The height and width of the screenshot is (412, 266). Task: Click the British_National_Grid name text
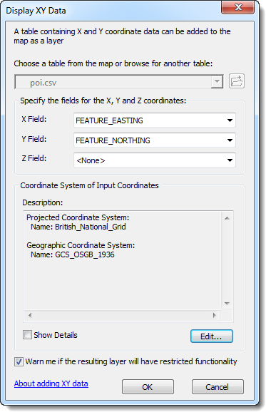click(x=91, y=227)
